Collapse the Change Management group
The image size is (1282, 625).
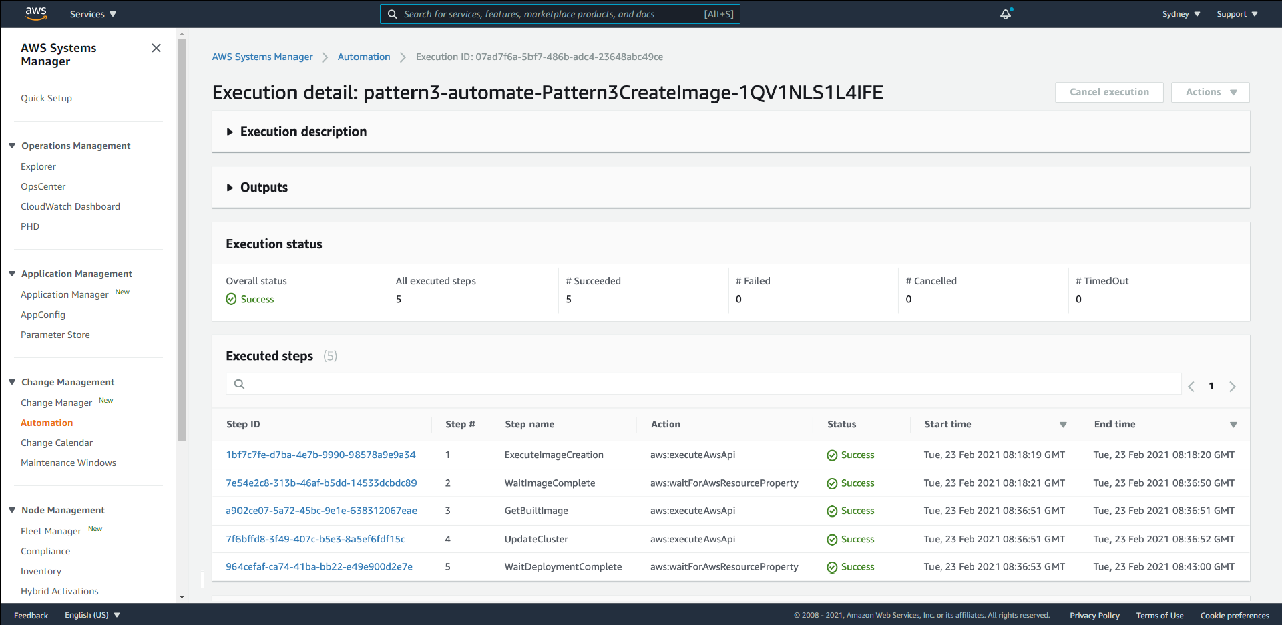pyautogui.click(x=12, y=382)
